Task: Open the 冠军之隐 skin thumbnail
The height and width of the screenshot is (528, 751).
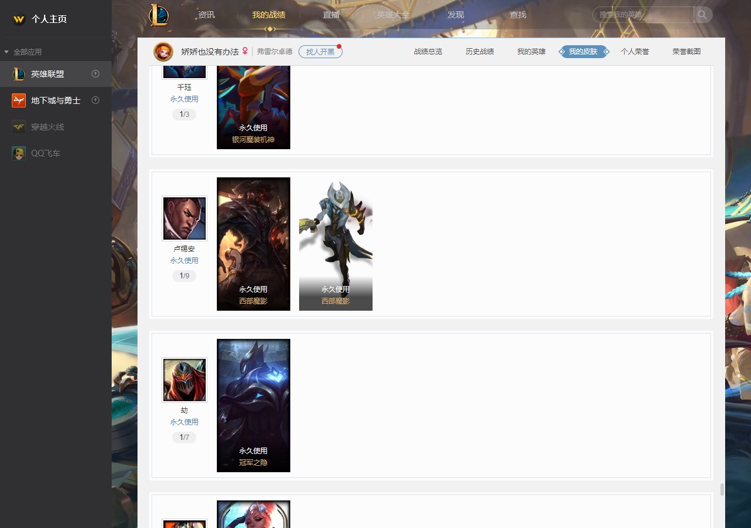Action: tap(253, 405)
